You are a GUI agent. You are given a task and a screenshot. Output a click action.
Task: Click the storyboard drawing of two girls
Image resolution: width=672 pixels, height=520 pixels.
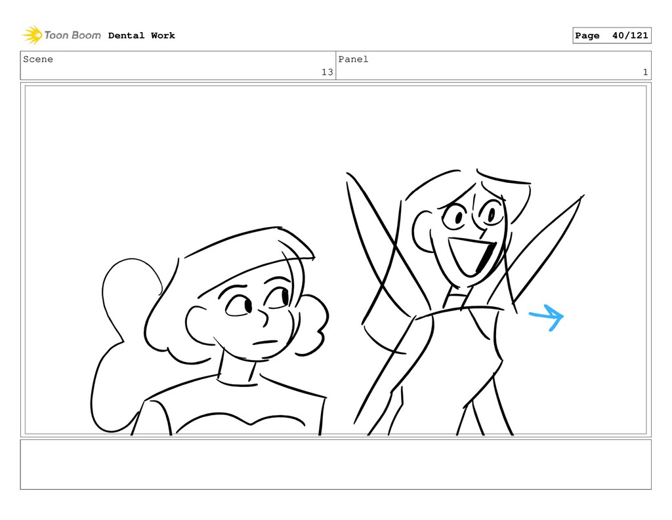click(335, 260)
